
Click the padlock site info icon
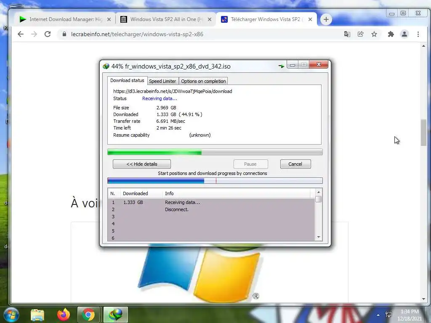[x=64, y=34]
